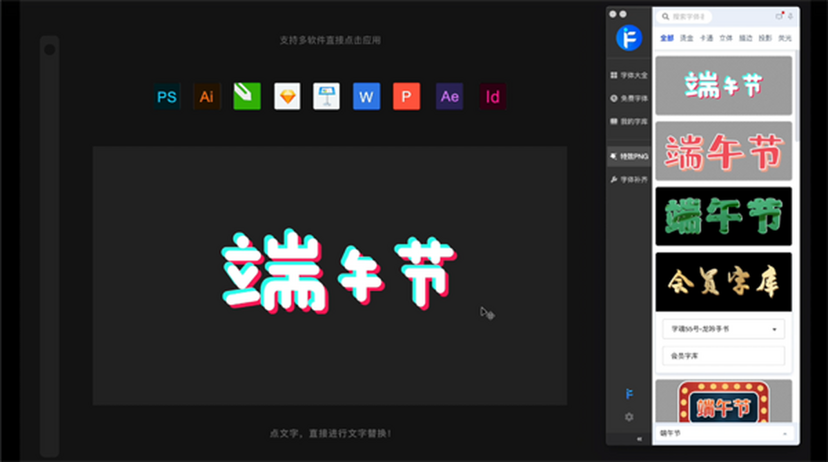Click the Sketch diamond icon

(x=287, y=97)
